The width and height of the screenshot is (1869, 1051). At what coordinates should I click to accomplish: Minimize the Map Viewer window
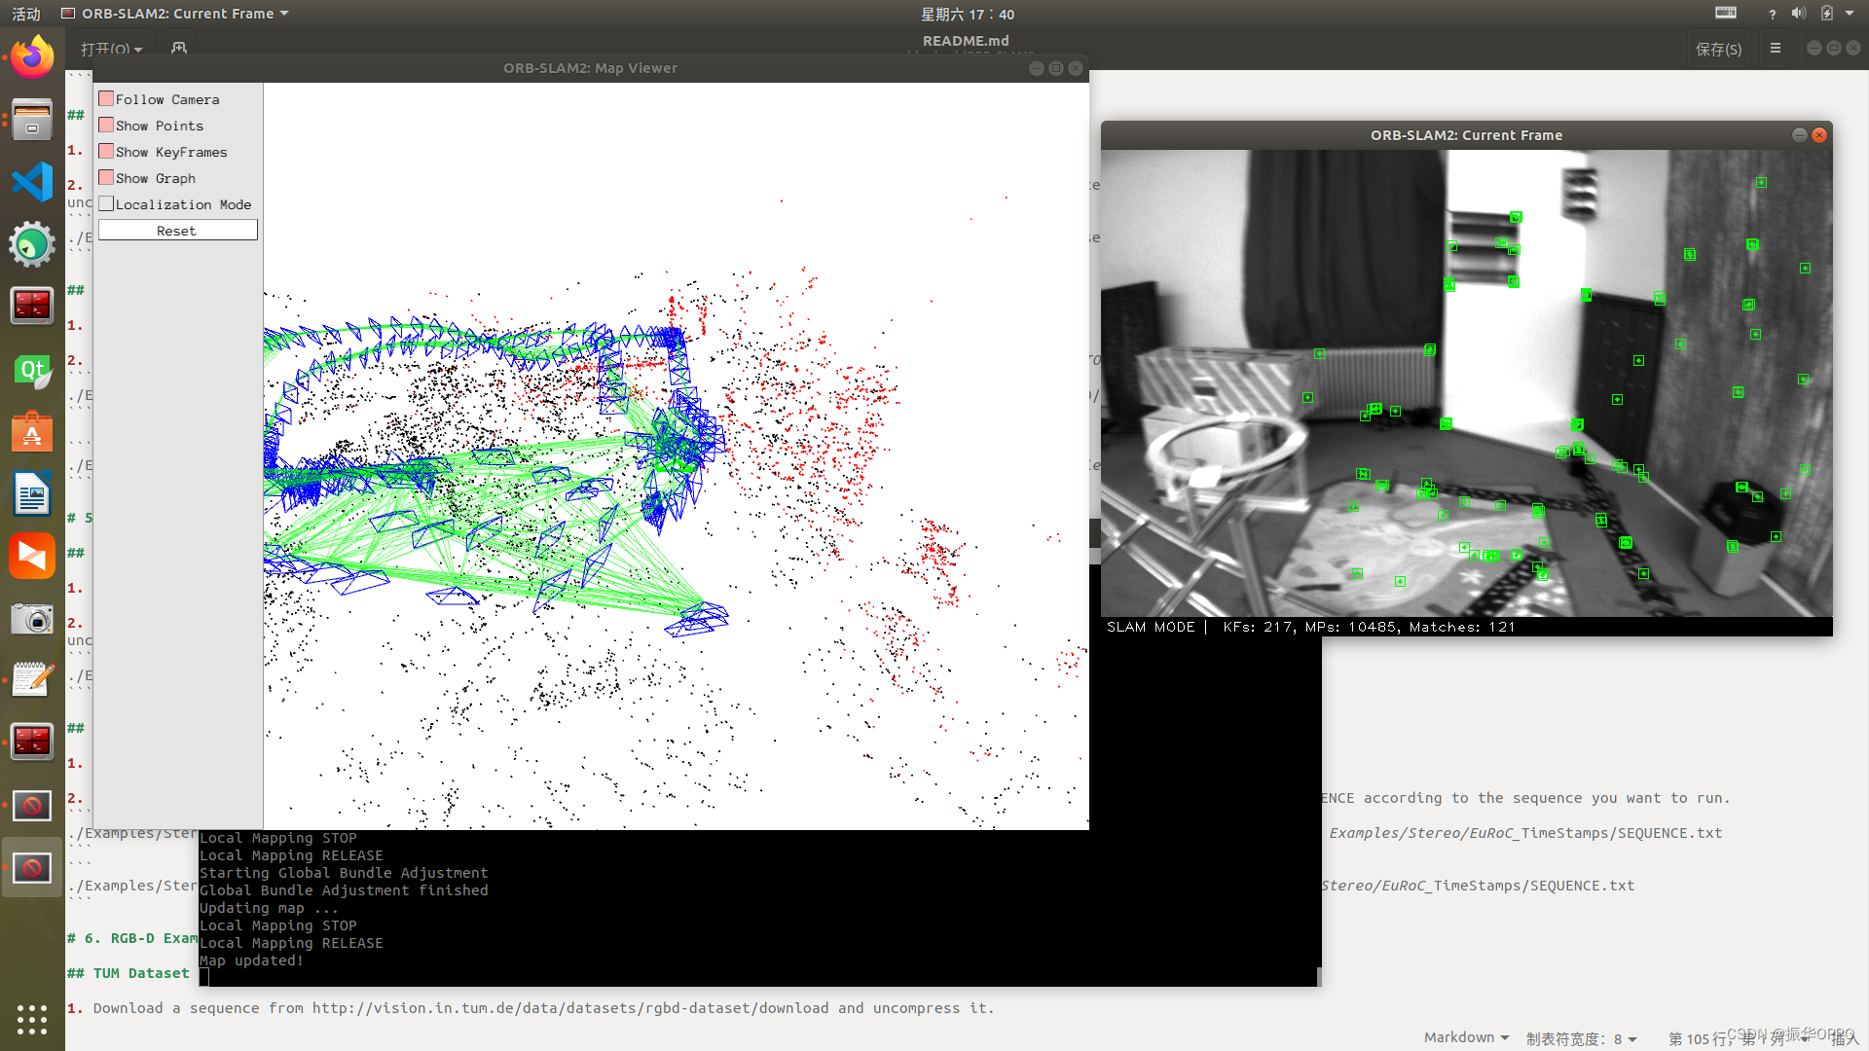click(1037, 68)
